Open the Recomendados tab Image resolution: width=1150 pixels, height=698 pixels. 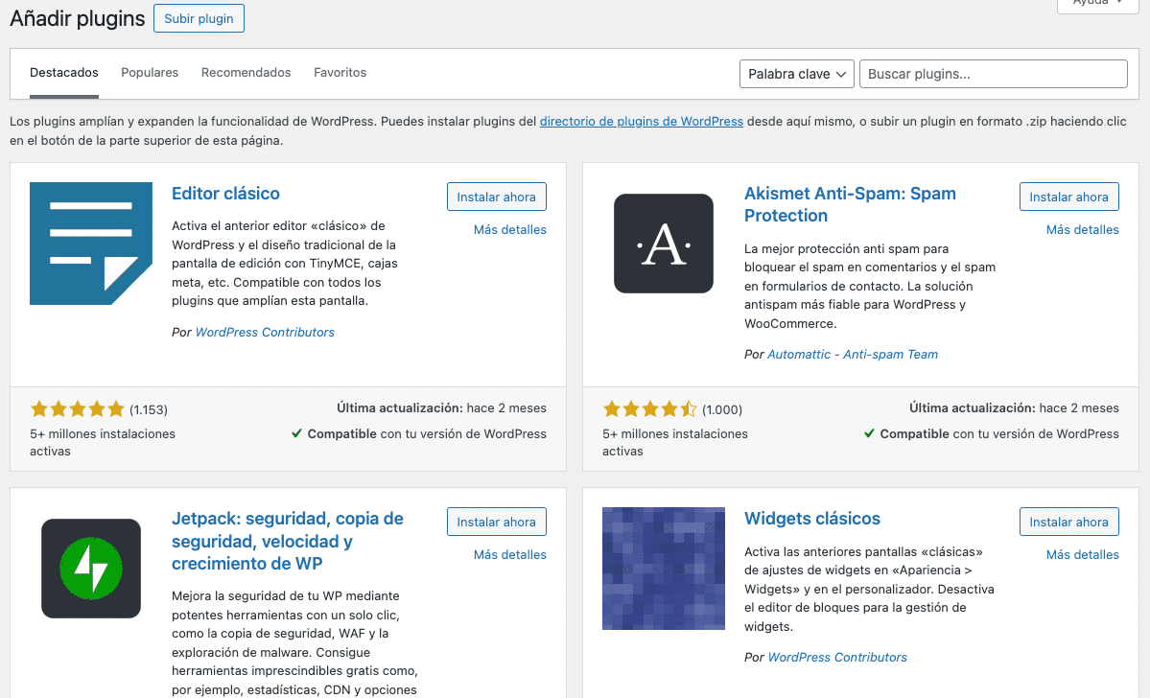coord(246,72)
